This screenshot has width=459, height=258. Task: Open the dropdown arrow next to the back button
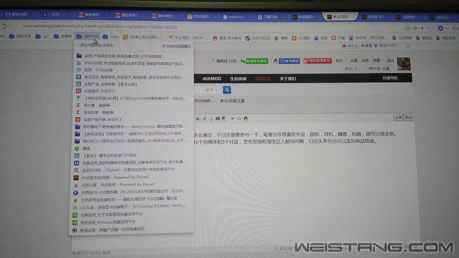(10, 26)
